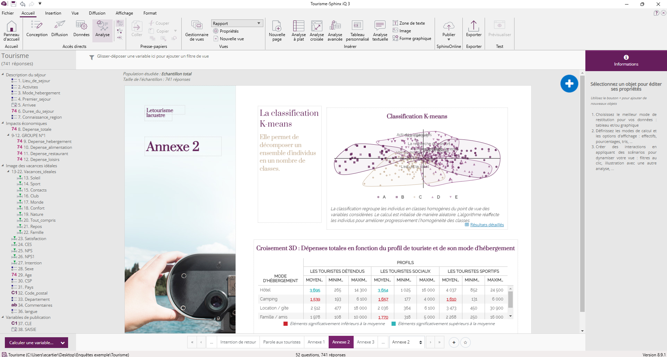Click the blue plus add-object button
The width and height of the screenshot is (667, 357).
click(x=569, y=84)
